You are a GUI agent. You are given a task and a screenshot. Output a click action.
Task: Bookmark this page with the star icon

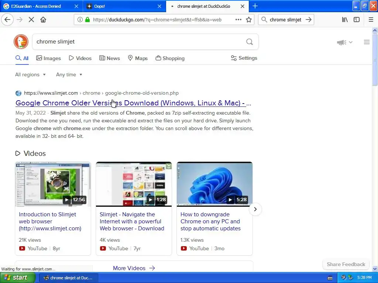click(x=249, y=20)
